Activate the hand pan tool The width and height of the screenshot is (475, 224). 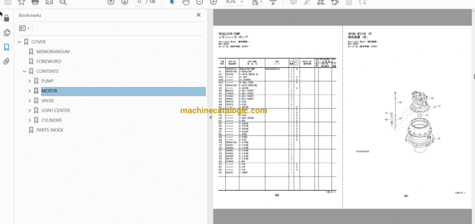pos(186,2)
